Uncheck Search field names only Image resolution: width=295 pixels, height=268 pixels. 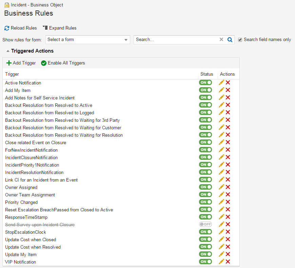(240, 40)
